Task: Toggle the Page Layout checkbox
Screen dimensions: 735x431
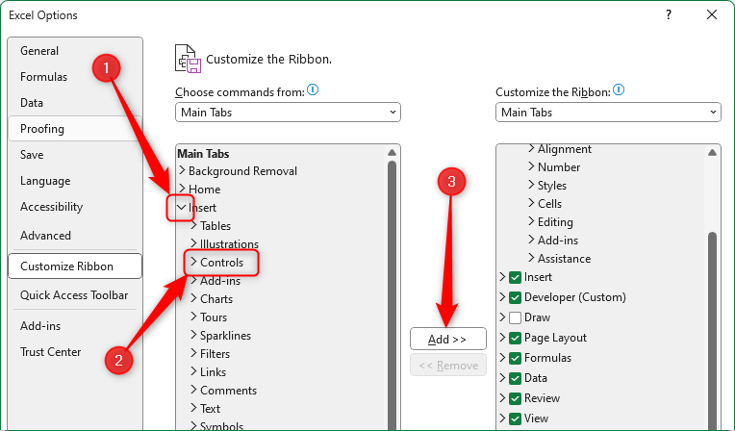Action: (515, 338)
